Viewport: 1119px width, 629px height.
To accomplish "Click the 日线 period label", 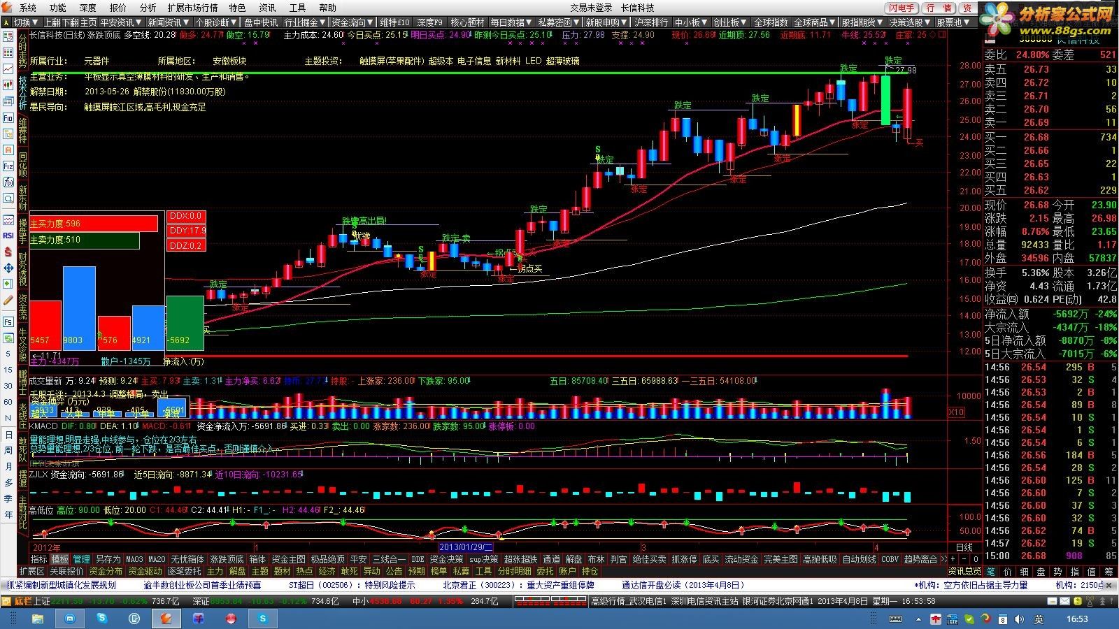I will coord(964,547).
